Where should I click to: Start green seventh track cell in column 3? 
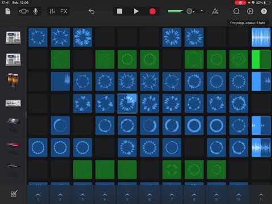83,169
